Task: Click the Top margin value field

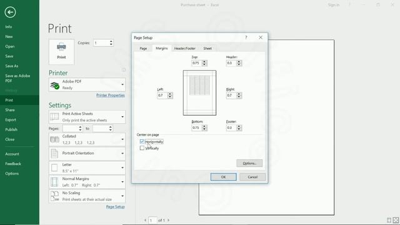Action: [196, 63]
